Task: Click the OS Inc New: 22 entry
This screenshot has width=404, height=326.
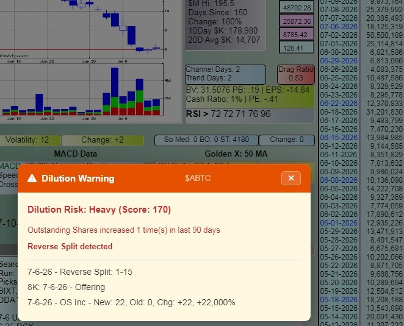Action: pyautogui.click(x=131, y=302)
